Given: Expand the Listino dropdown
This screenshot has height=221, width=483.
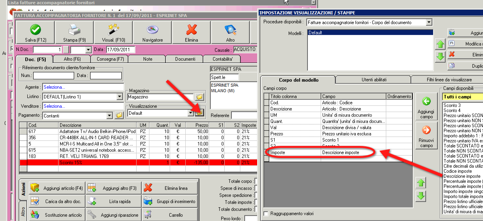Looking at the screenshot, I should coord(120,96).
